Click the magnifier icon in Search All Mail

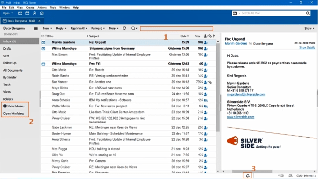308,13
